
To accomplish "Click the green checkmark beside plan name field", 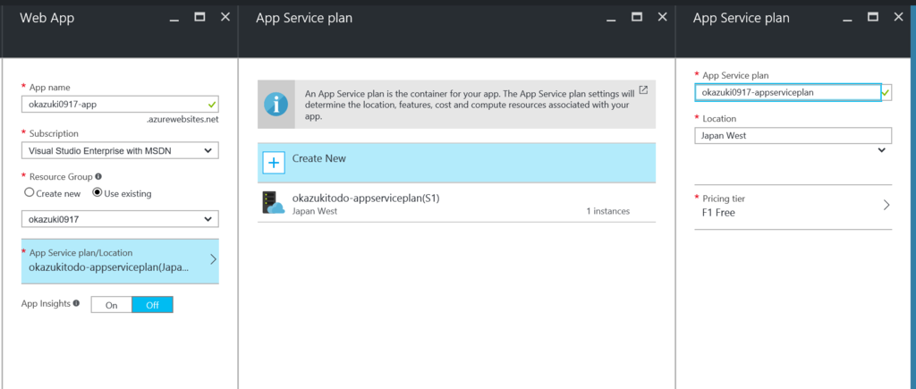I will tap(886, 93).
